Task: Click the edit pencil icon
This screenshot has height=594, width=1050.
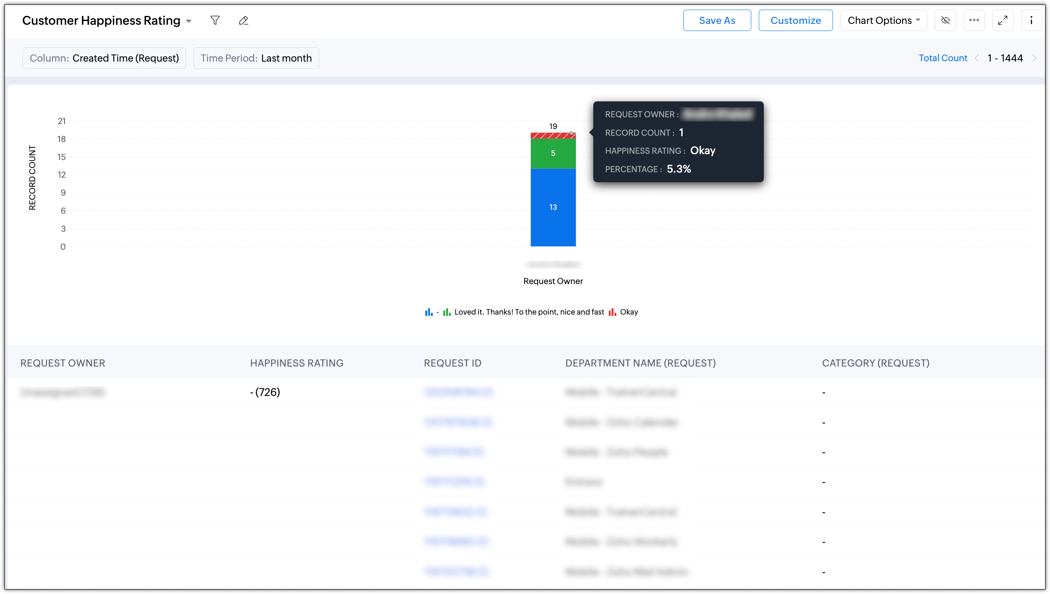Action: click(243, 21)
